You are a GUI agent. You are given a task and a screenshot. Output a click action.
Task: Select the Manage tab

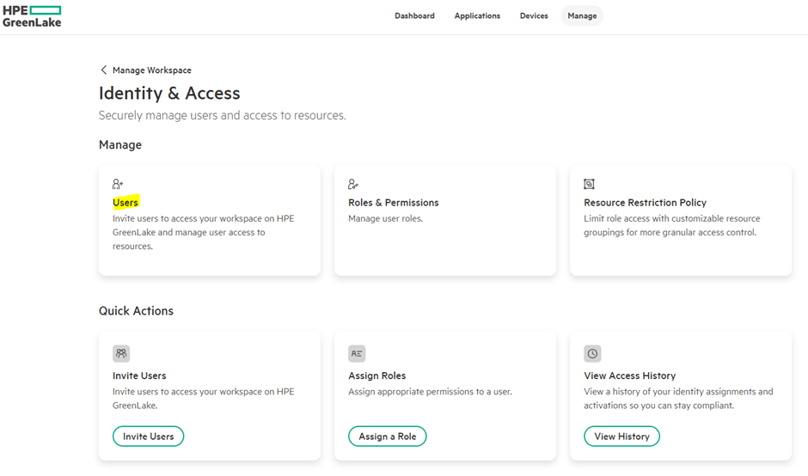(582, 15)
